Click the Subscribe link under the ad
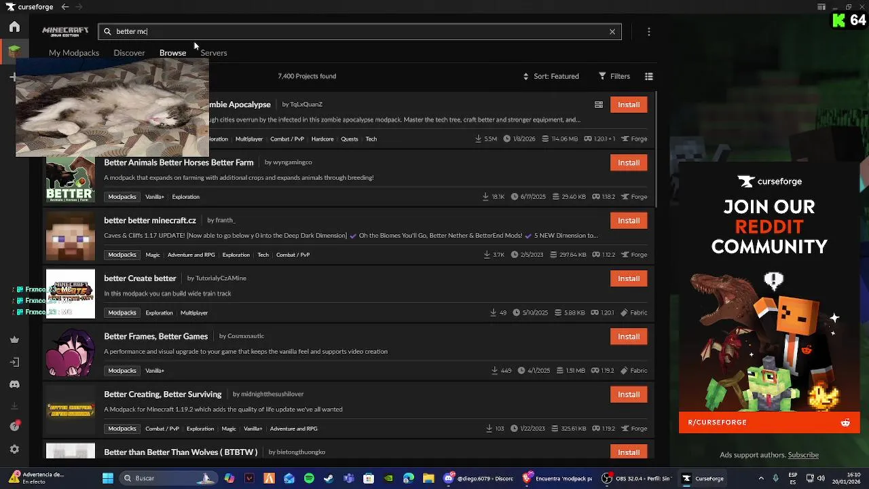Viewport: 869px width, 489px height. (803, 455)
